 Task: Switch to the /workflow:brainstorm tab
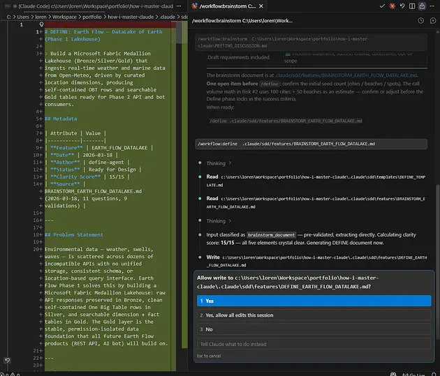[x=227, y=6]
